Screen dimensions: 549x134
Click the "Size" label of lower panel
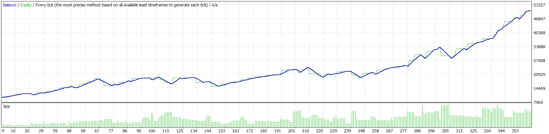click(x=6, y=106)
